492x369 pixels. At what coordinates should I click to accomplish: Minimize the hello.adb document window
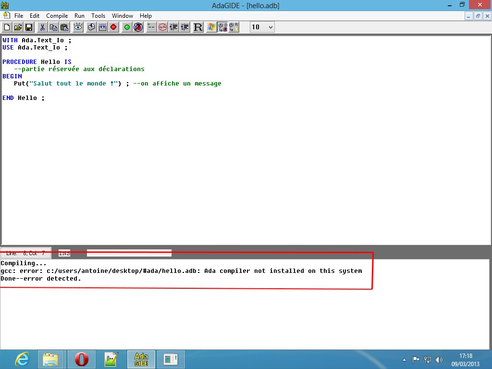[x=468, y=16]
